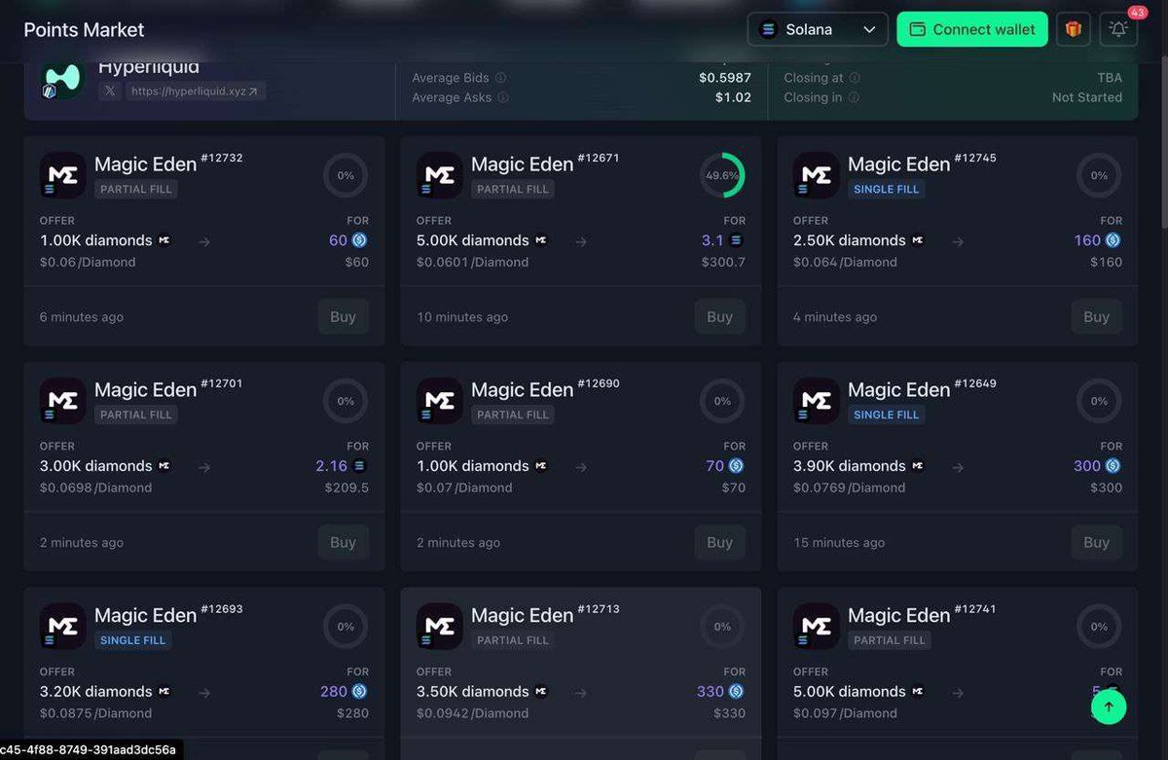
Task: Buy Magic Eden offer #12690
Action: pyautogui.click(x=719, y=542)
